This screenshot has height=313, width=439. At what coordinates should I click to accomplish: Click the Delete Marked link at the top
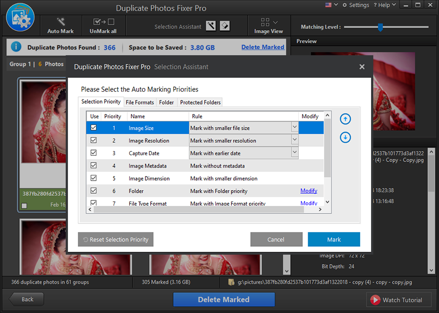pos(263,47)
